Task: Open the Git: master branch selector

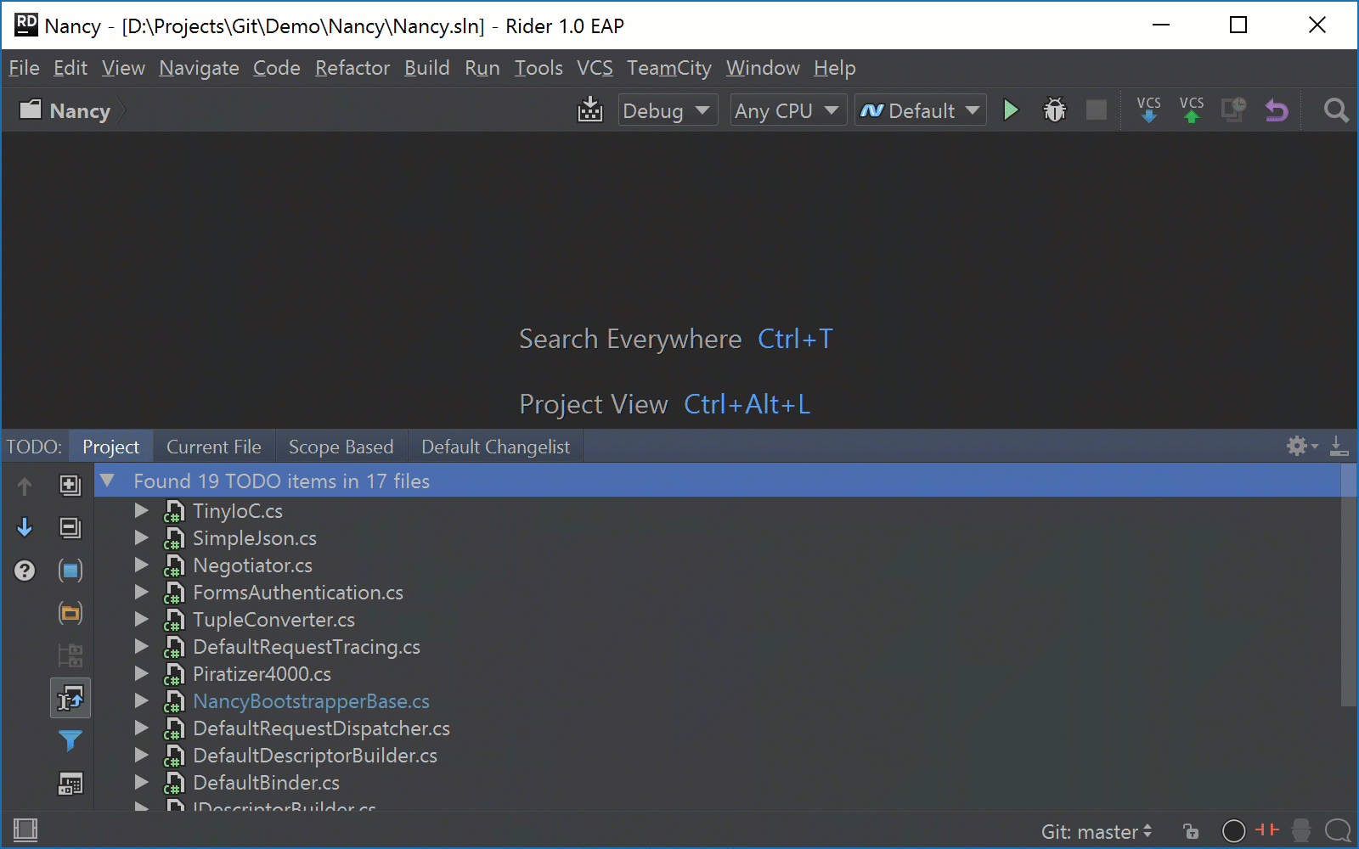Action: [x=1097, y=831]
